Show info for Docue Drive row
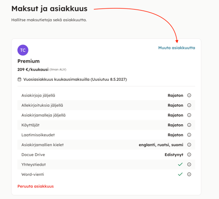Viewport: 219px width, 199px height. click(x=189, y=155)
